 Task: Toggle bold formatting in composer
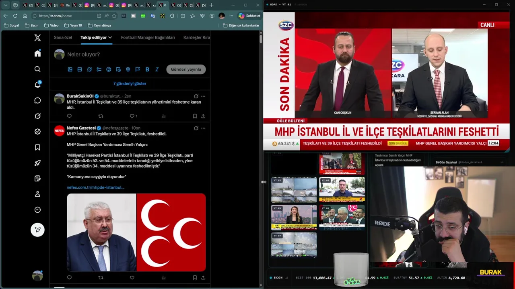(x=147, y=69)
